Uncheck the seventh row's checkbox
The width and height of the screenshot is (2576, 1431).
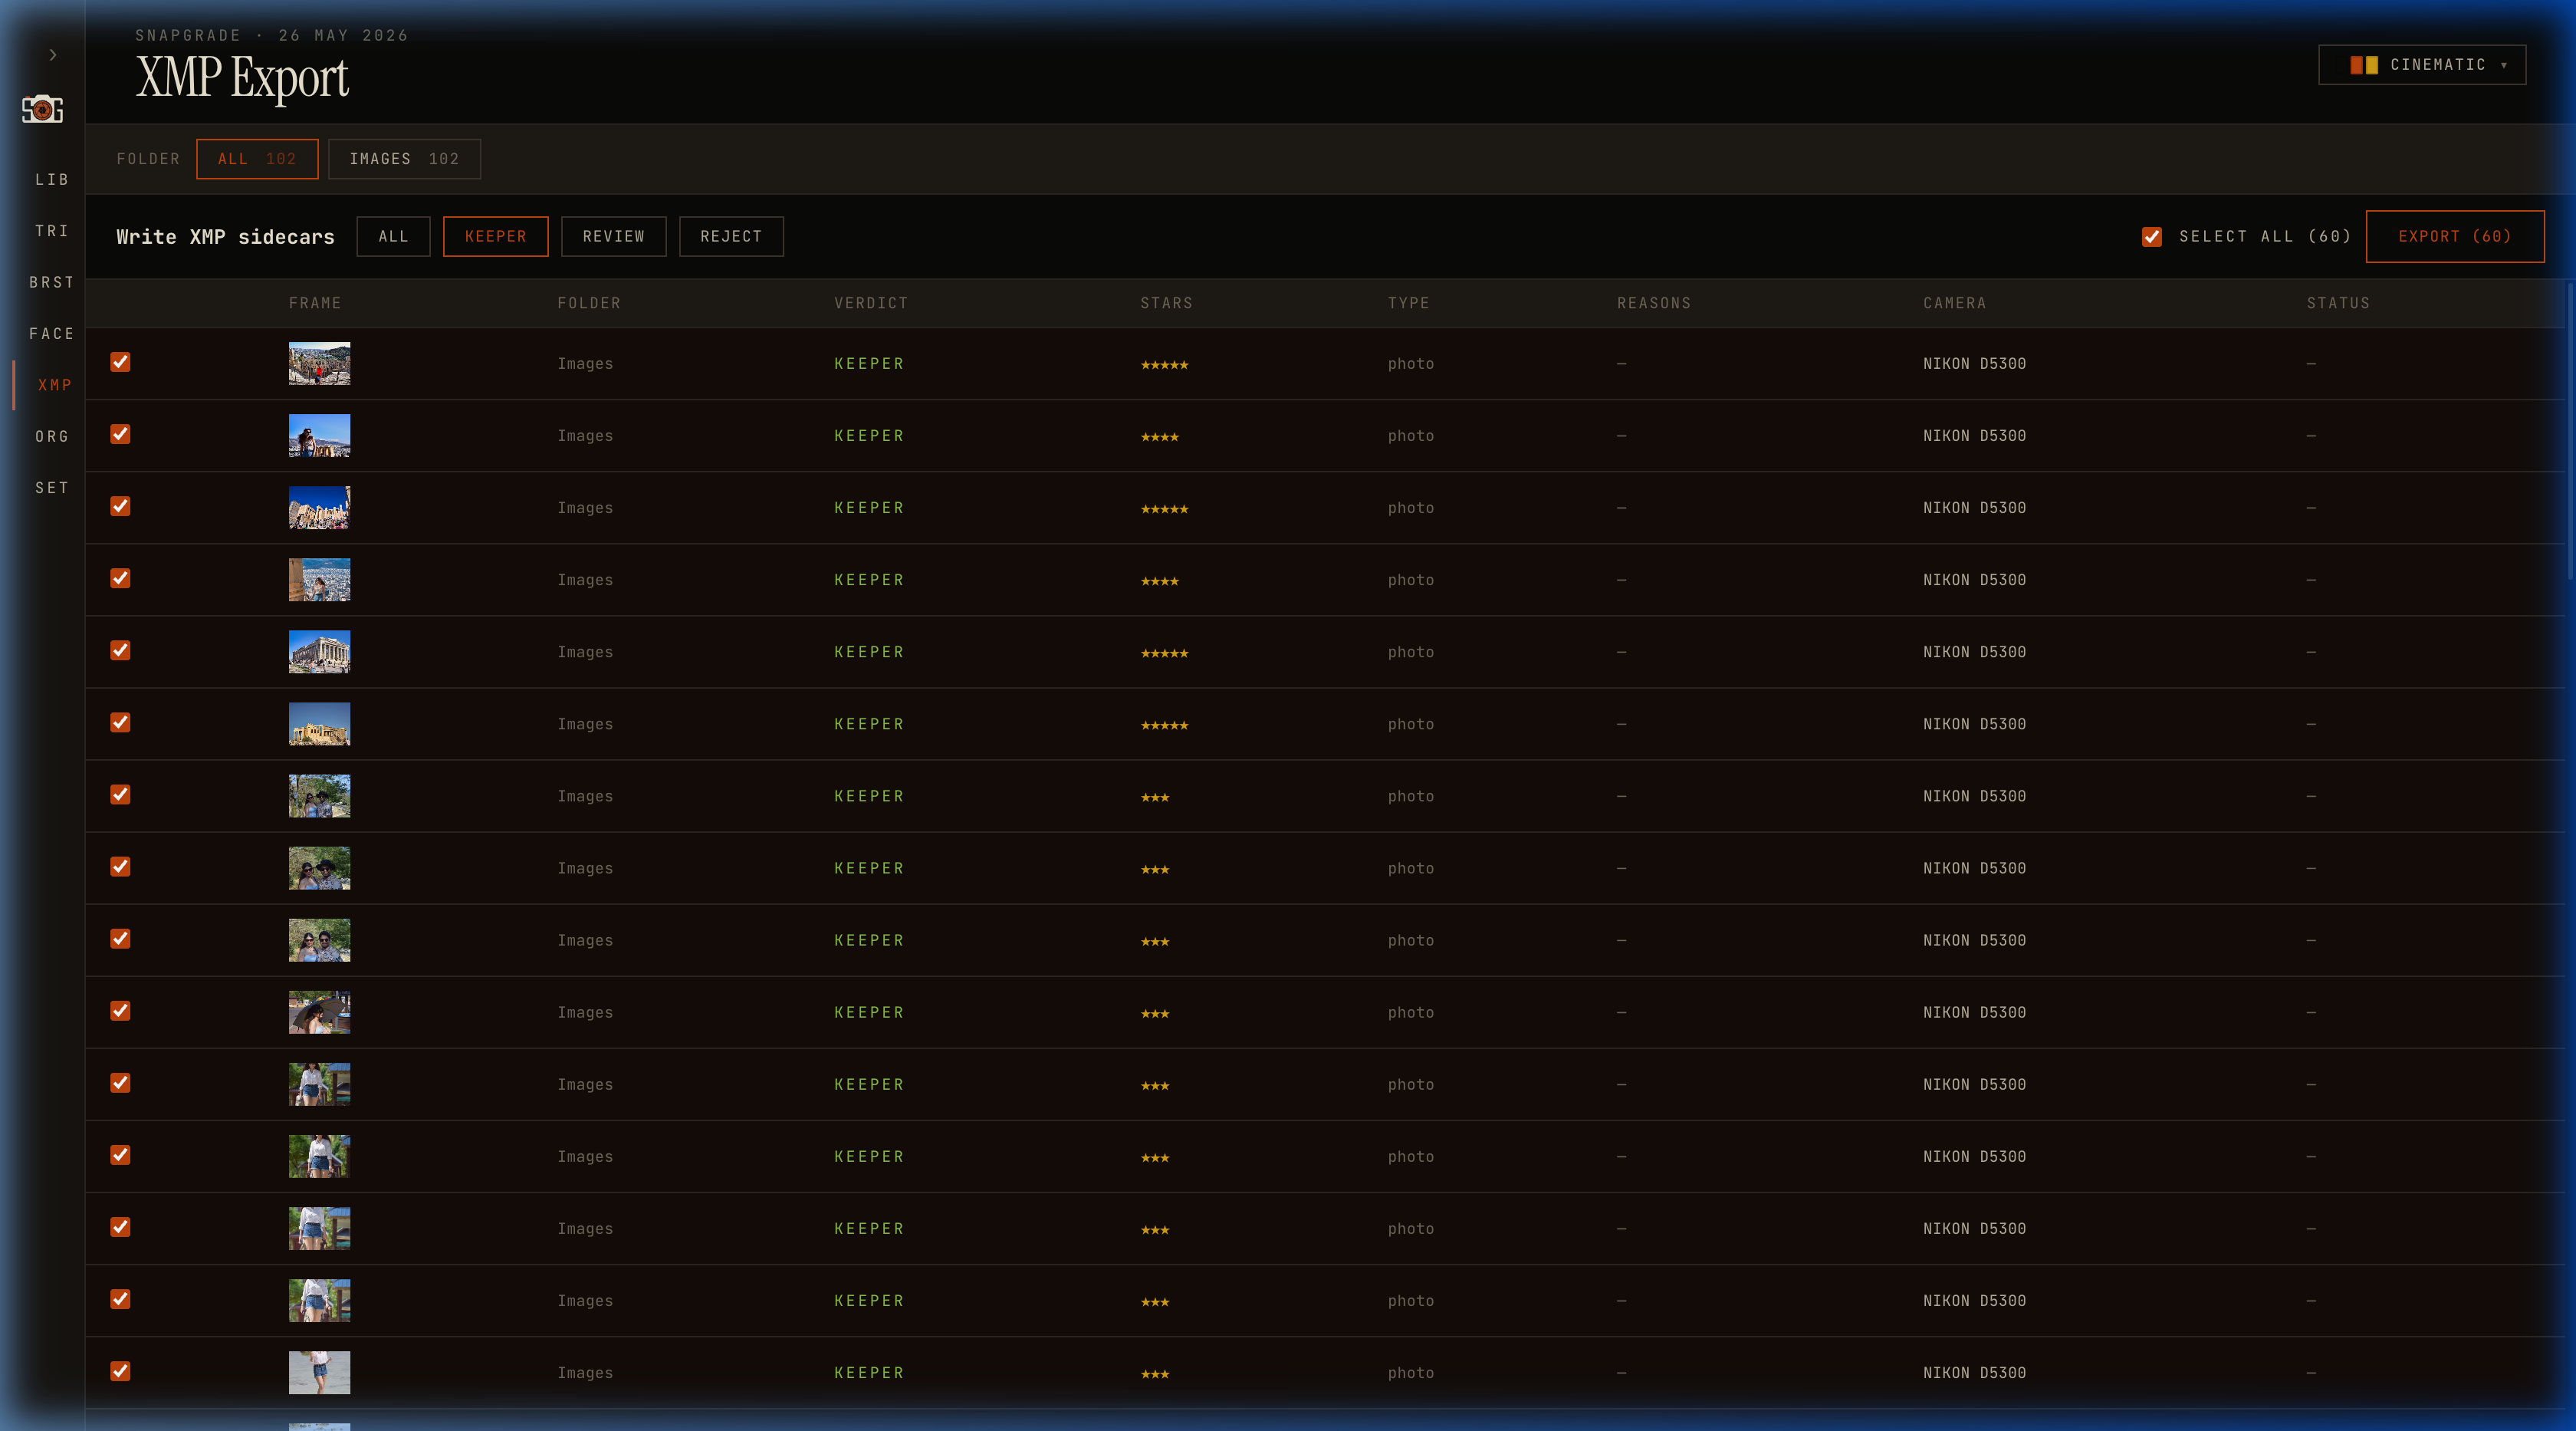[120, 794]
